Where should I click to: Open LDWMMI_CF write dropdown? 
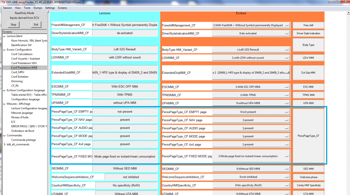tap(251, 58)
